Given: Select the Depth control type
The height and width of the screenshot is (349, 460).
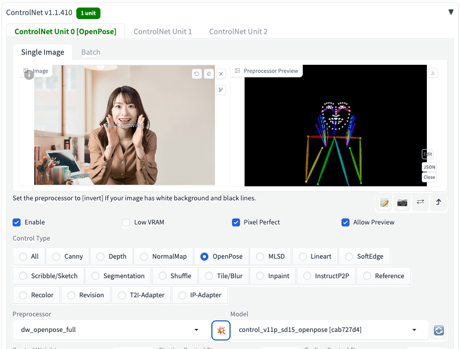Looking at the screenshot, I should tap(111, 257).
